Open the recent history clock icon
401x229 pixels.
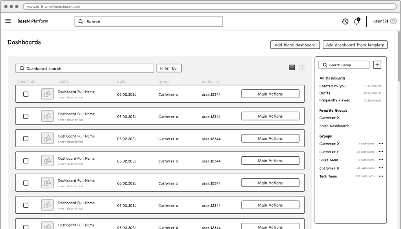[345, 22]
